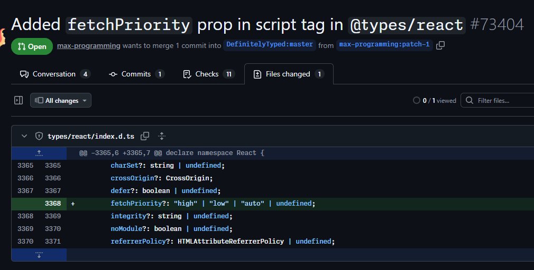
Task: Click the referrerPolicy property text
Action: click(139, 242)
